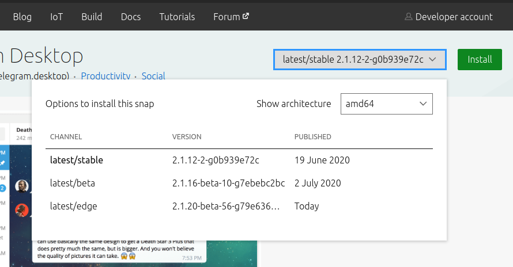Click the truncated 2.1.20-beta-56 version text
513x267 pixels.
pyautogui.click(x=226, y=206)
